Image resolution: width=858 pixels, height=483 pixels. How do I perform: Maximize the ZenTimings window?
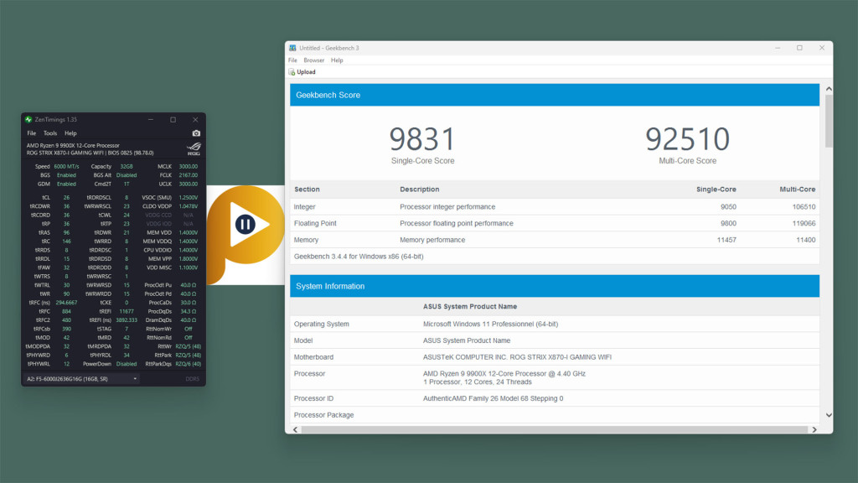173,119
